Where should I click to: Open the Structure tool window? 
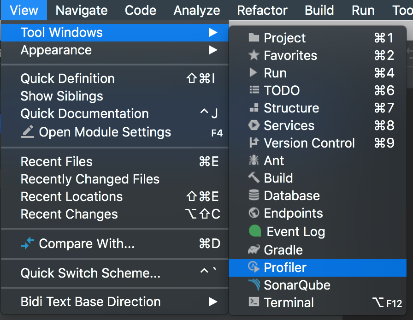tap(318, 108)
